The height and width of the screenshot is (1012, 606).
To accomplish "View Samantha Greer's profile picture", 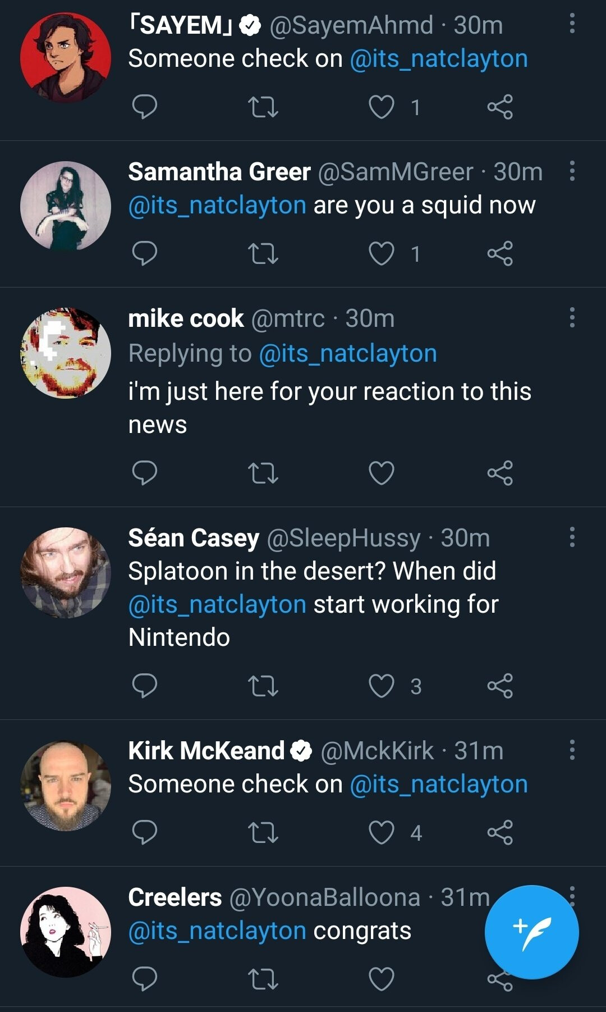I will [x=66, y=206].
